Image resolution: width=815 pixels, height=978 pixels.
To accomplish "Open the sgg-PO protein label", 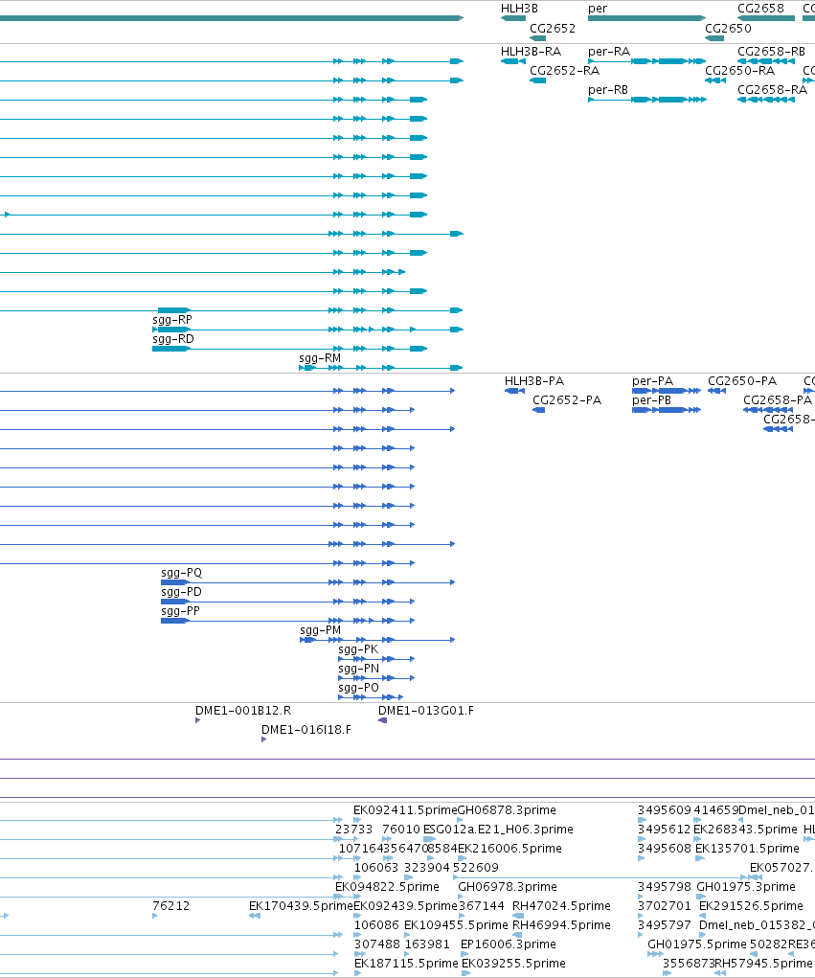I will click(358, 688).
